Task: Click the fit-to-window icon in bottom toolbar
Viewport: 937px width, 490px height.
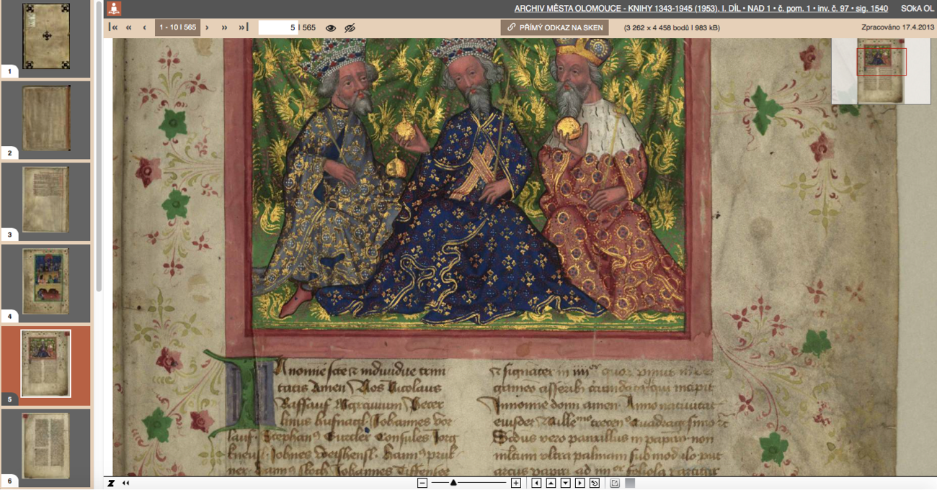Action: pos(615,483)
